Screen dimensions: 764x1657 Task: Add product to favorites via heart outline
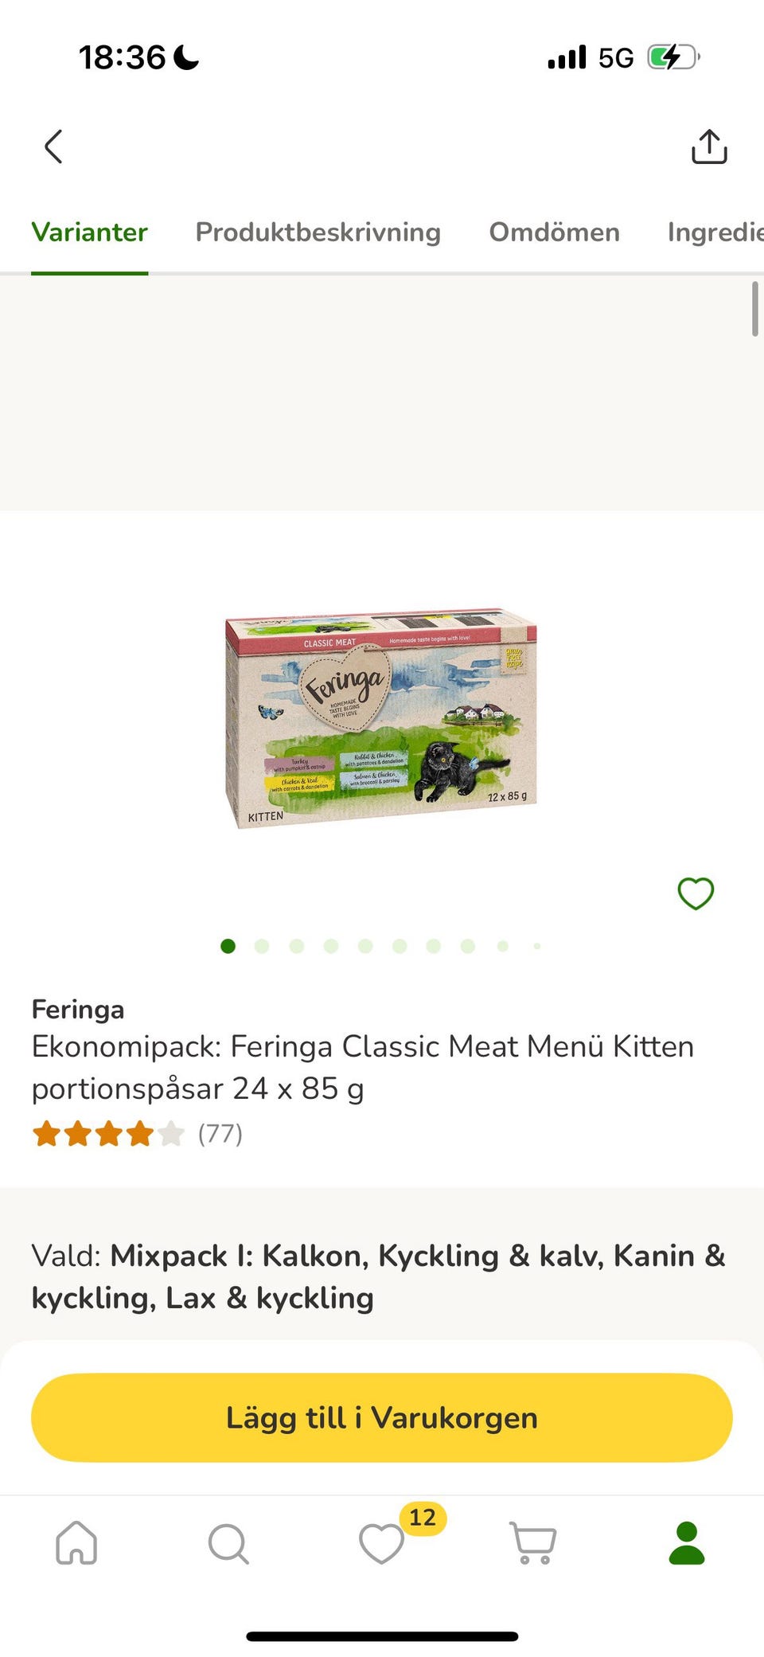click(x=695, y=893)
